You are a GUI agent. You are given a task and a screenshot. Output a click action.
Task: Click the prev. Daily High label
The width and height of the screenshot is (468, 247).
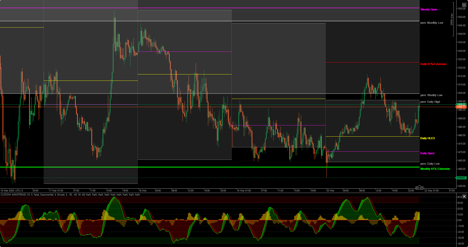coord(430,102)
